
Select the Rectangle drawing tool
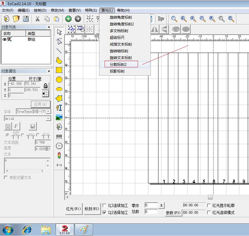59,70
